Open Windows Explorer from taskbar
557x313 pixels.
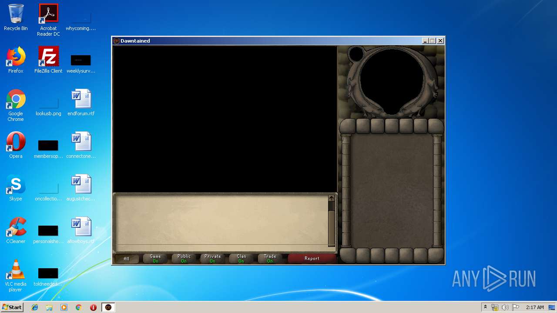[49, 307]
